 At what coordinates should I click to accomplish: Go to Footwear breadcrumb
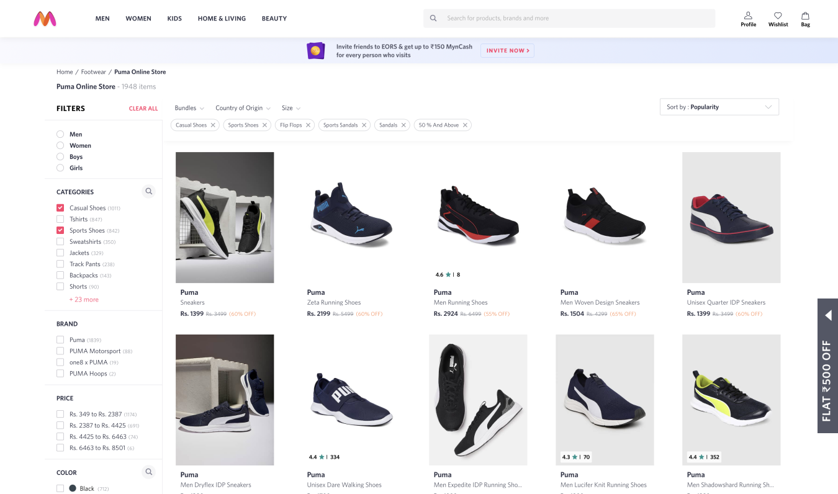pos(93,72)
